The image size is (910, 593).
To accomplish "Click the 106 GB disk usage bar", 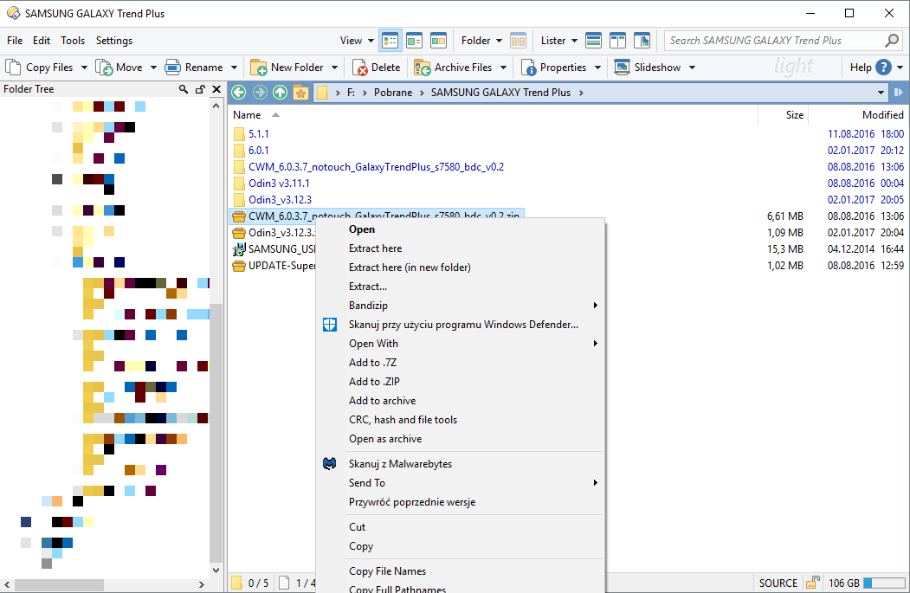I will (x=883, y=583).
